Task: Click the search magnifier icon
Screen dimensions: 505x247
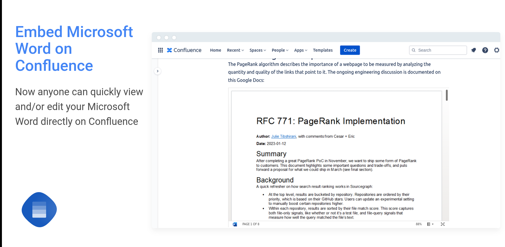Action: 414,50
